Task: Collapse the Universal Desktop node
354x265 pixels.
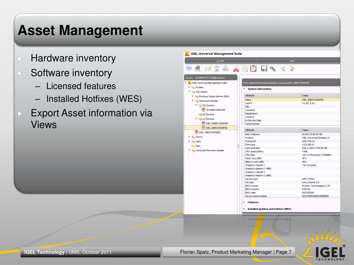Action: click(x=193, y=101)
